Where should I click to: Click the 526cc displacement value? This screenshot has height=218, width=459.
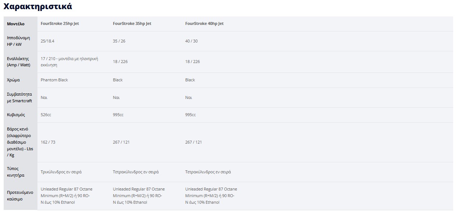(x=46, y=115)
